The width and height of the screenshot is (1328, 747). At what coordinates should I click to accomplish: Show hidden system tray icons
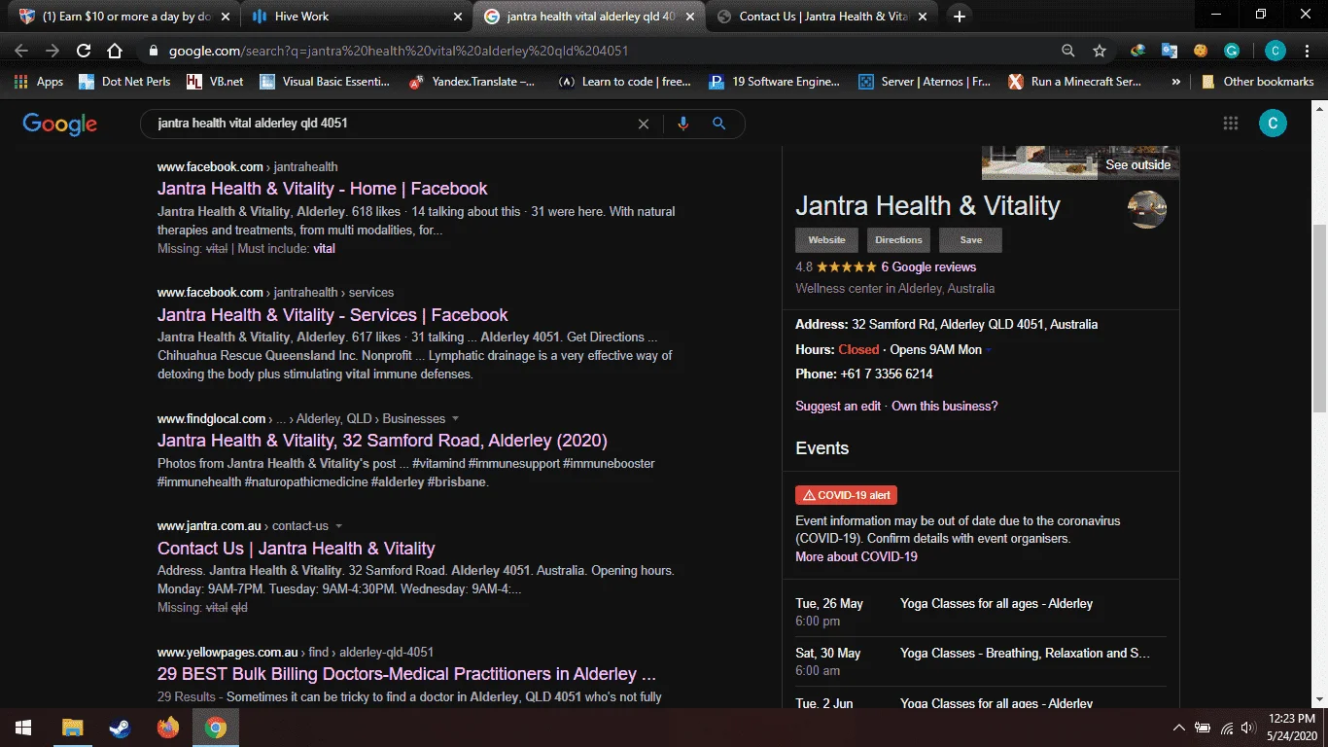click(1179, 728)
